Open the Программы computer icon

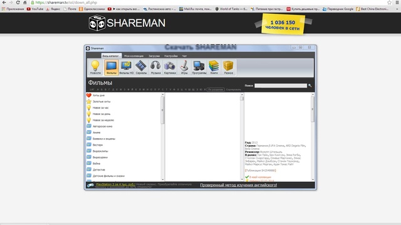coord(199,67)
